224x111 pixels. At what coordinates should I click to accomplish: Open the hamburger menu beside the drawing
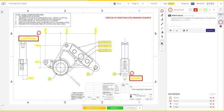pos(2,12)
